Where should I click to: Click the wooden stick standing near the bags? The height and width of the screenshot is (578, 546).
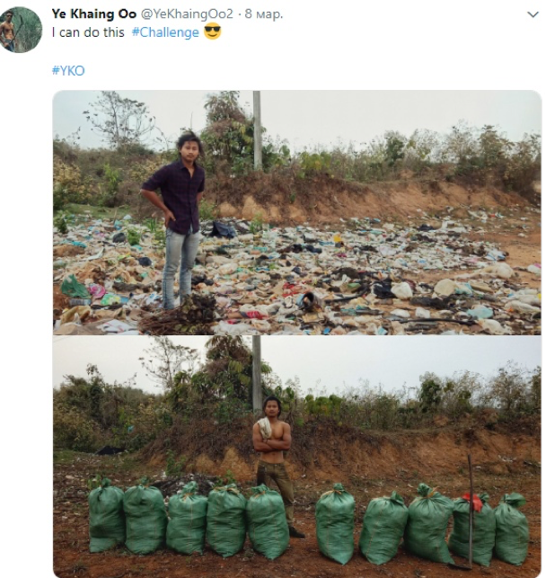[x=471, y=511]
